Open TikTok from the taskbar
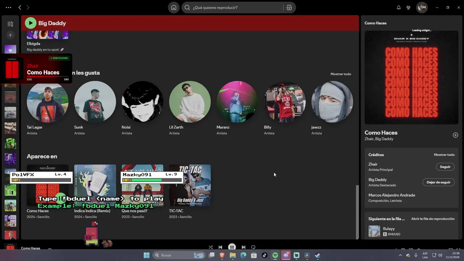The width and height of the screenshot is (464, 261). click(x=264, y=255)
